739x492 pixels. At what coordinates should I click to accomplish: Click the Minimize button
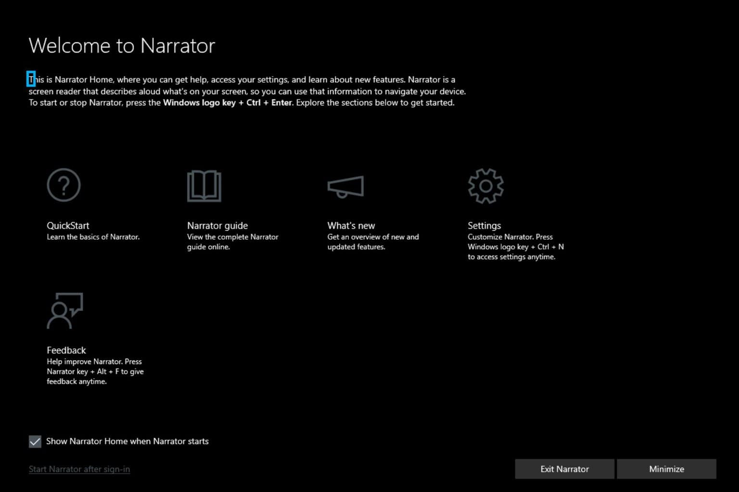pos(666,469)
